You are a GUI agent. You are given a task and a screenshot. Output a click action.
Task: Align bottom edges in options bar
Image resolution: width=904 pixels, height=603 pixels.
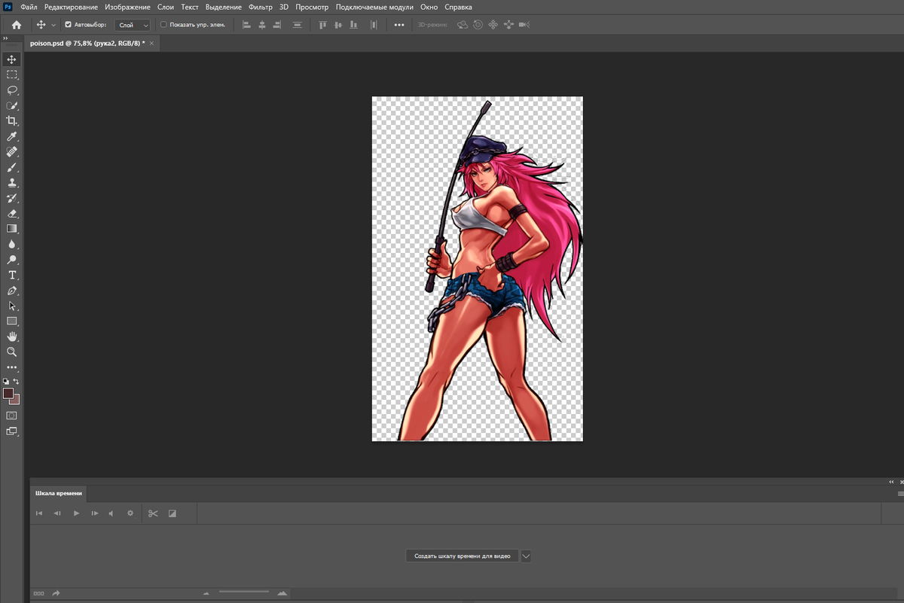353,25
